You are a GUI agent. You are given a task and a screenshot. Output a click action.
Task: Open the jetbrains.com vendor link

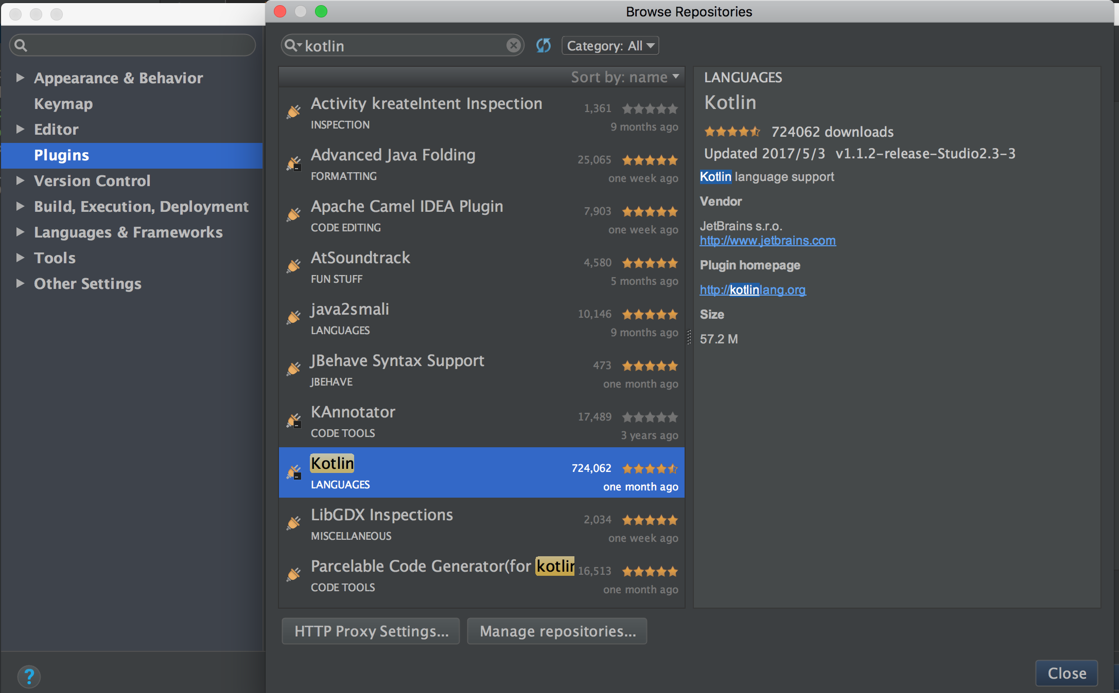pyautogui.click(x=767, y=241)
